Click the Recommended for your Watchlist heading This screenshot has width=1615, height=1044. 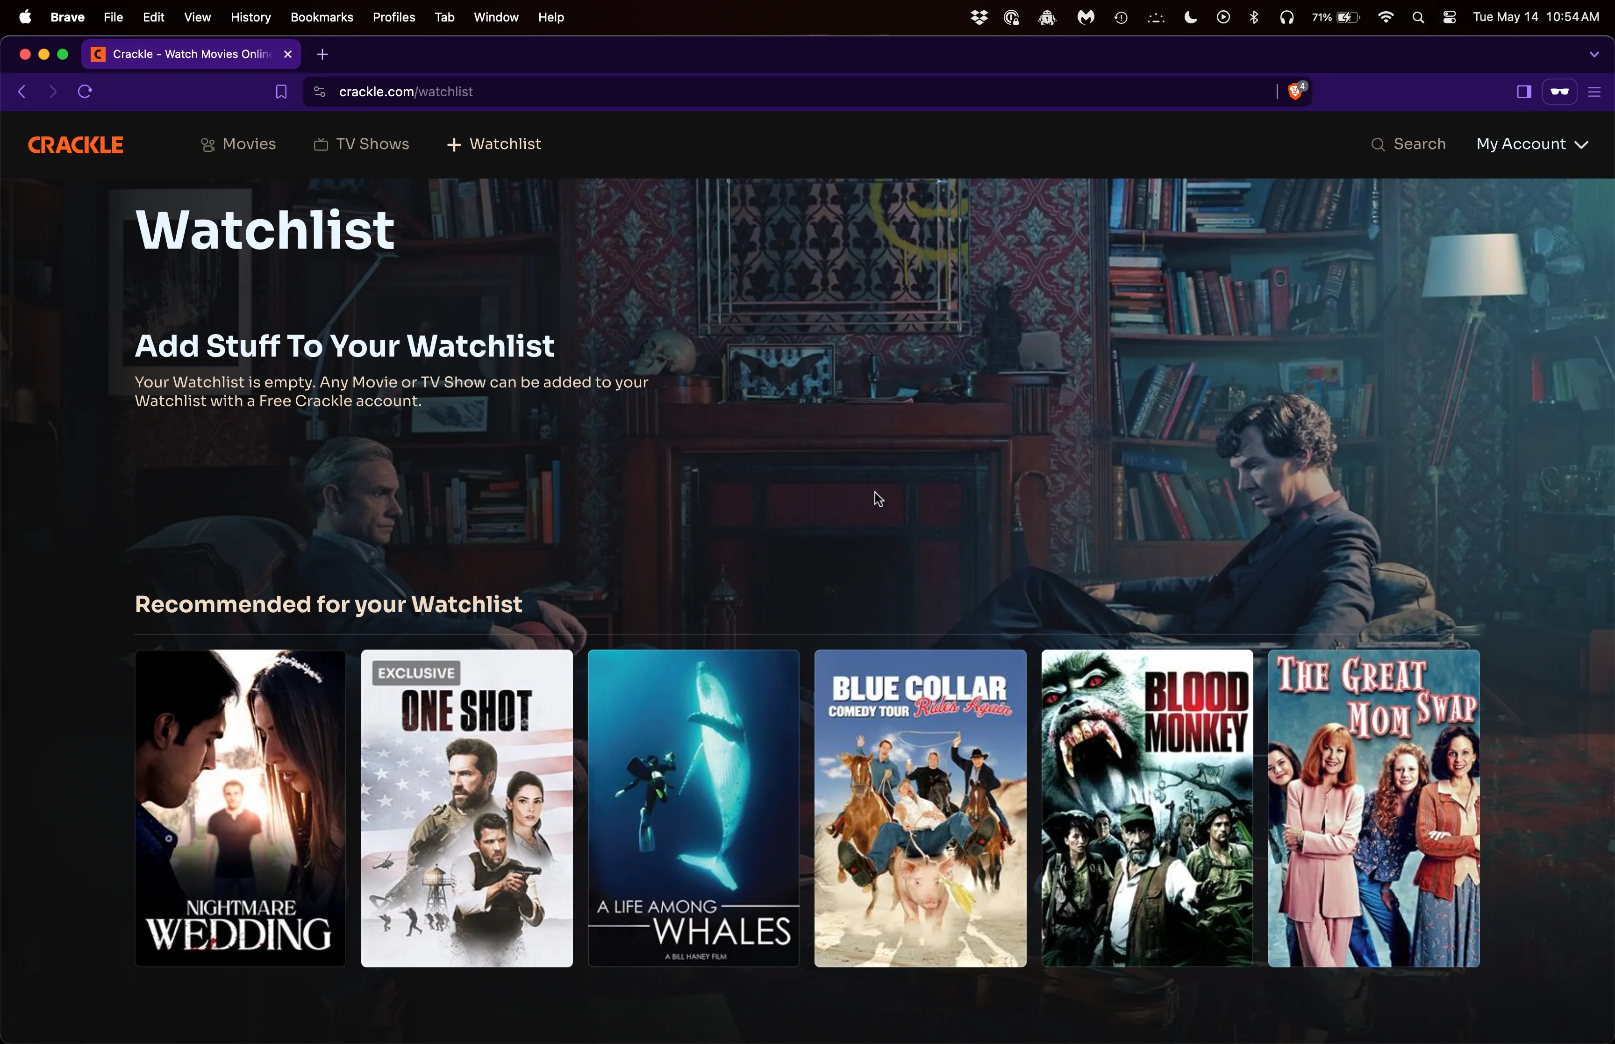click(x=328, y=605)
